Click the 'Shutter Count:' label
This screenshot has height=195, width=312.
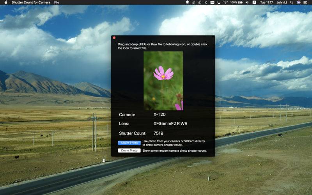[x=133, y=133]
